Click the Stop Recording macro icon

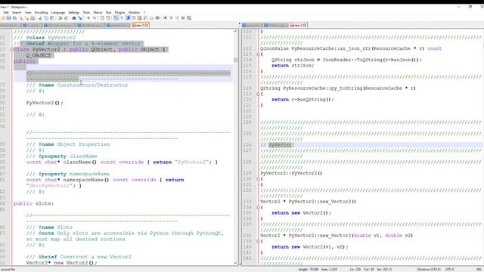172,18
